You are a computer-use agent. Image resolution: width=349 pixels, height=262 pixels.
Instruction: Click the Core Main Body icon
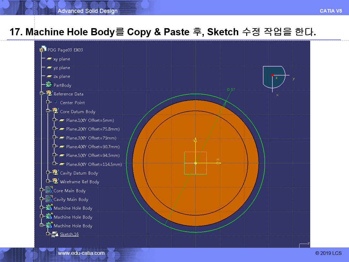click(49, 191)
